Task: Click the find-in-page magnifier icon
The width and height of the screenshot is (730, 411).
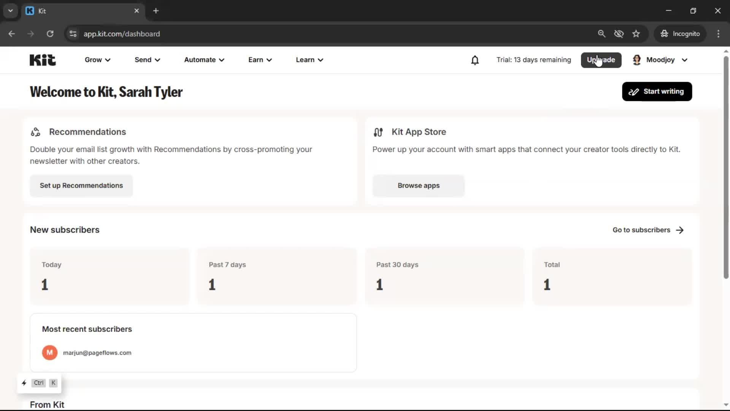Action: coord(602,33)
